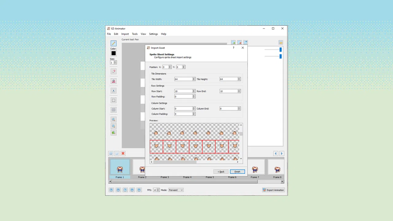
Task: Select the Eraser tool
Action: 114,71
